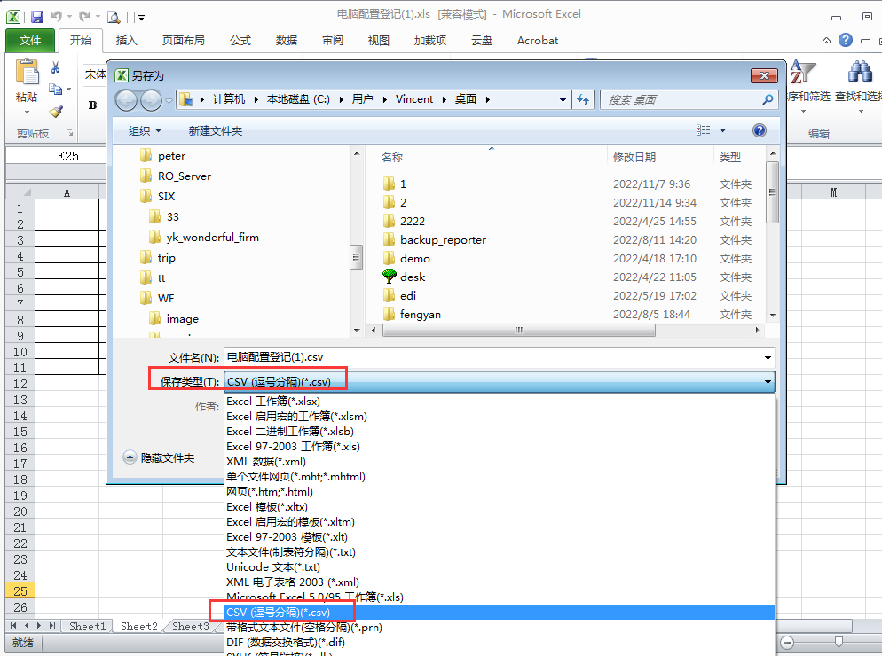Image resolution: width=882 pixels, height=656 pixels.
Task: Open the Paste options dropdown arrow
Action: click(27, 113)
